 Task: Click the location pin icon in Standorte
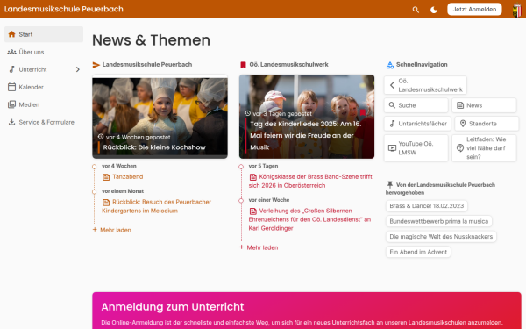[463, 124]
